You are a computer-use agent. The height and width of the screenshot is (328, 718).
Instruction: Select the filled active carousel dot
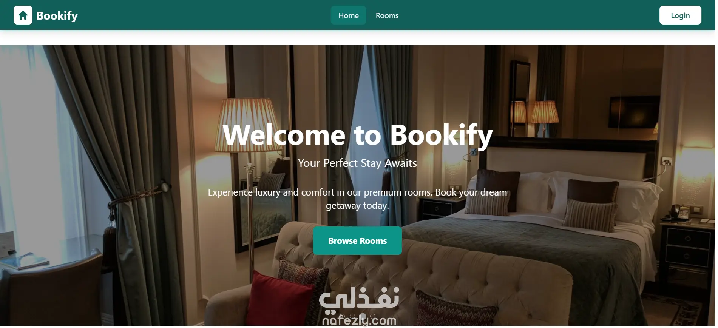tap(363, 316)
